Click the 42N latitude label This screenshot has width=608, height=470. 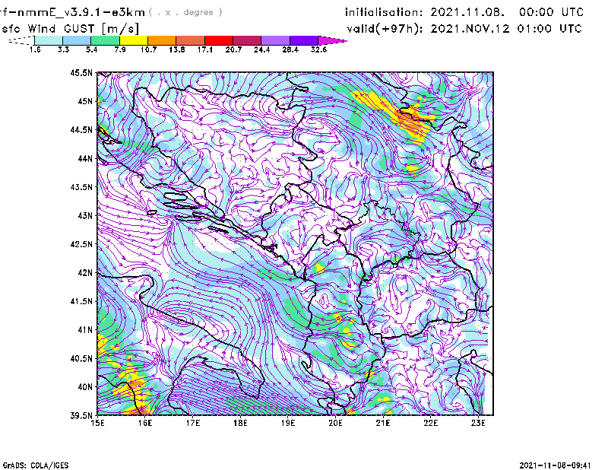coord(85,272)
